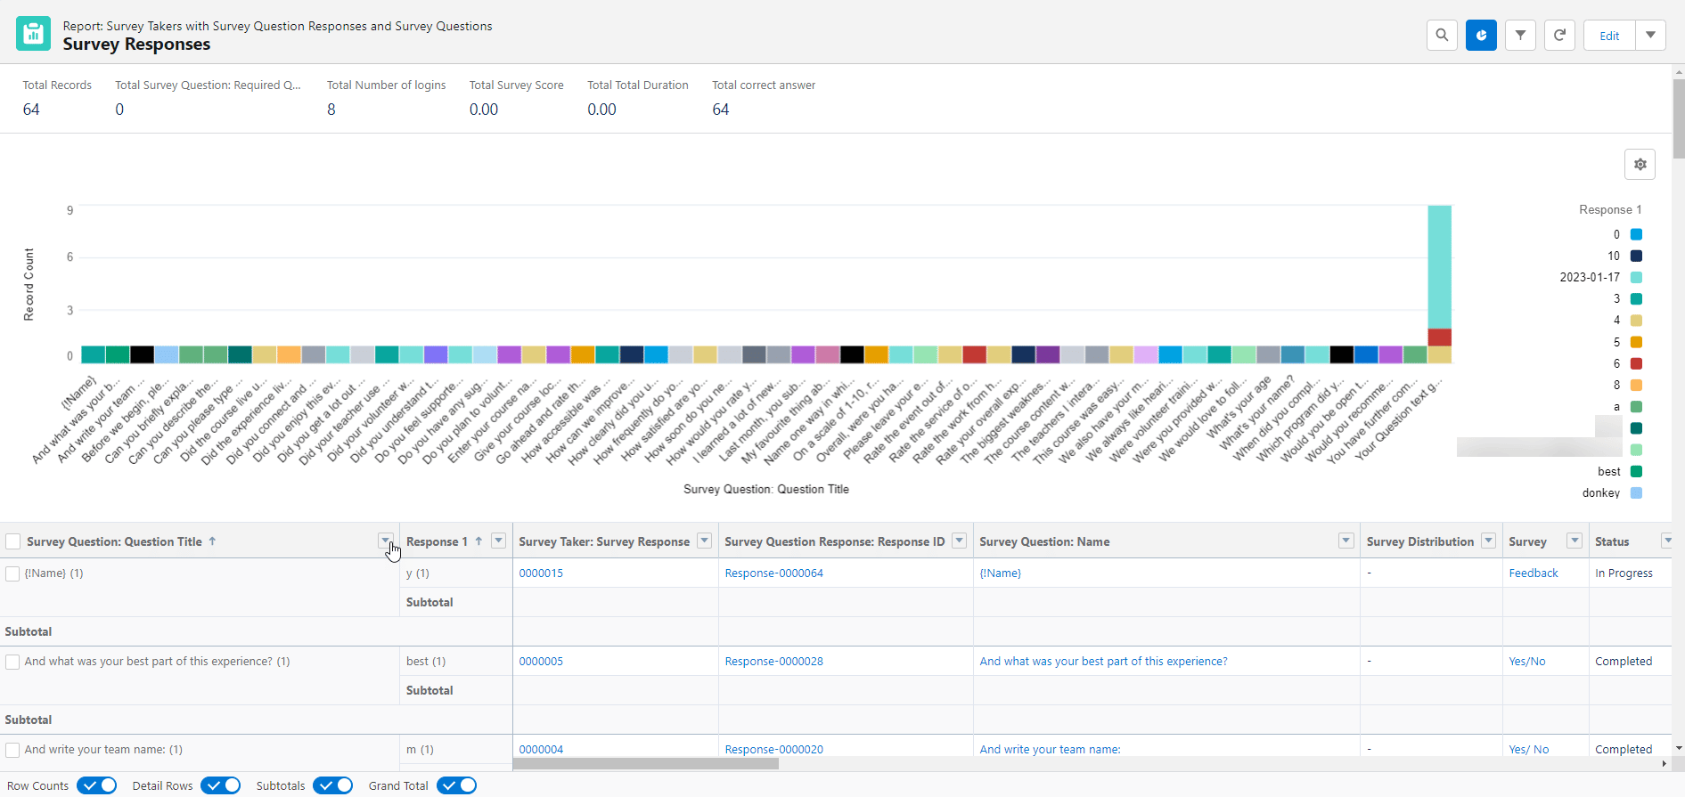Open Survey Question: Name column menu
The width and height of the screenshot is (1685, 797).
pos(1346,541)
